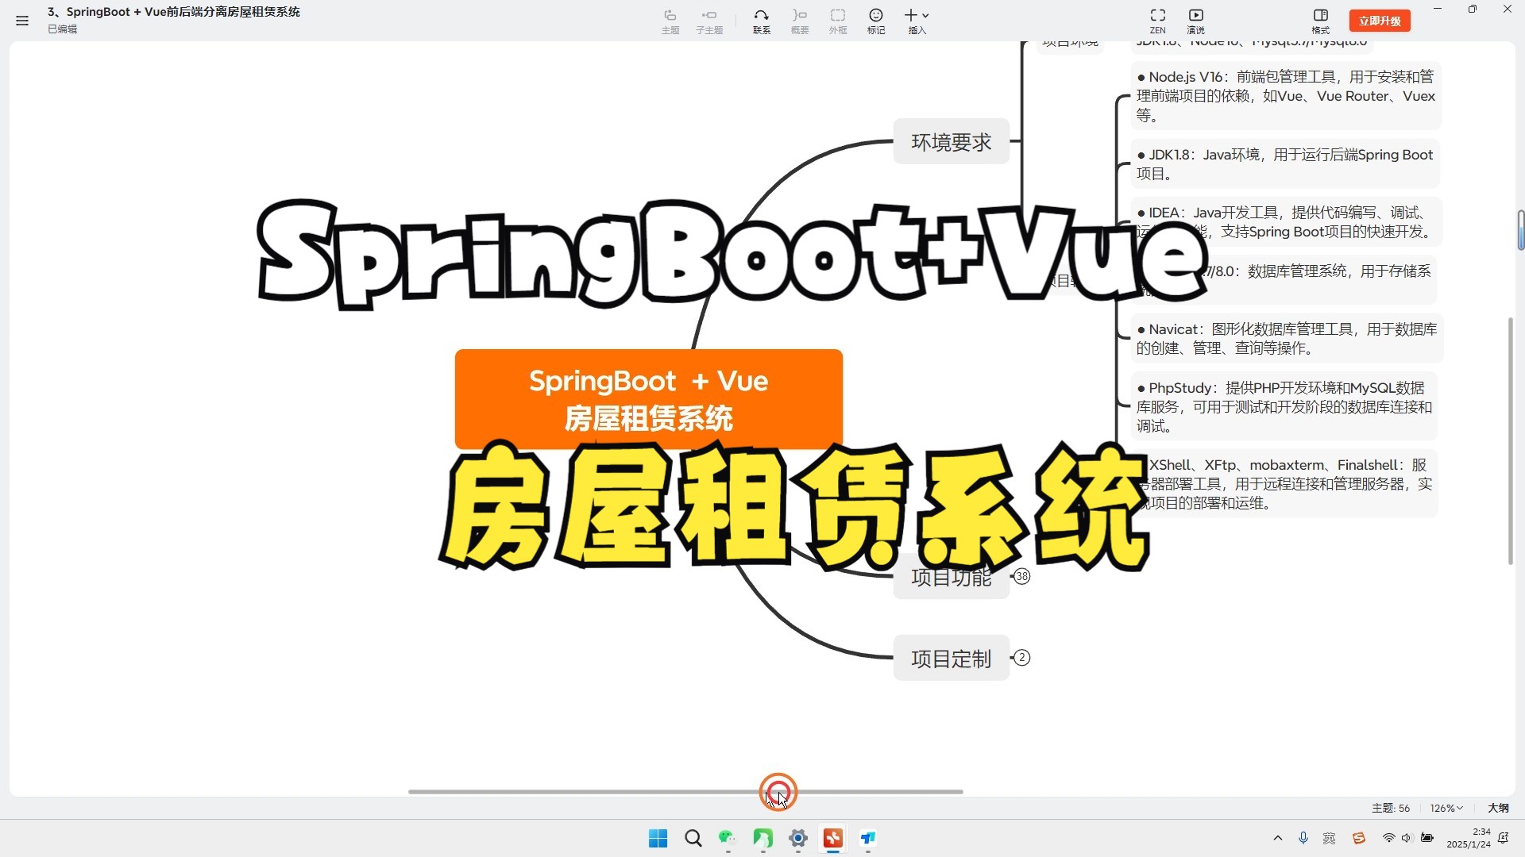Click the 已编辑 edited status label
This screenshot has height=857, width=1525.
pyautogui.click(x=62, y=29)
